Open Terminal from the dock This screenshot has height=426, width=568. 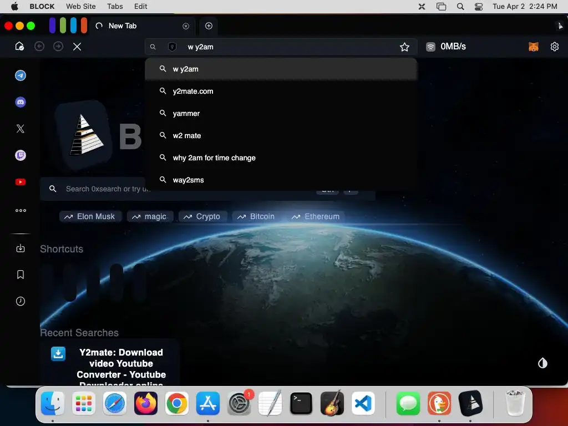[301, 403]
